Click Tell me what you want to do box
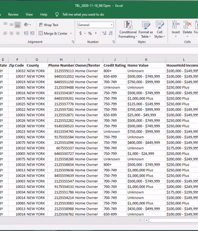 [80, 14]
